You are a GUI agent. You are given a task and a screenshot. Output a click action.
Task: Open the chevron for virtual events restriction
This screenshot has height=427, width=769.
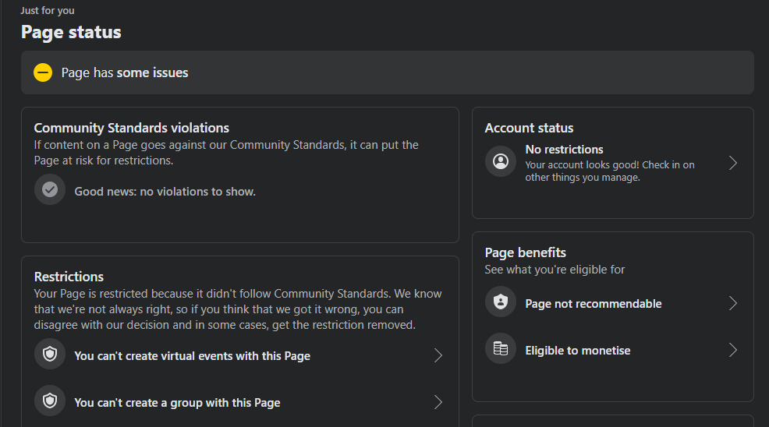point(438,356)
